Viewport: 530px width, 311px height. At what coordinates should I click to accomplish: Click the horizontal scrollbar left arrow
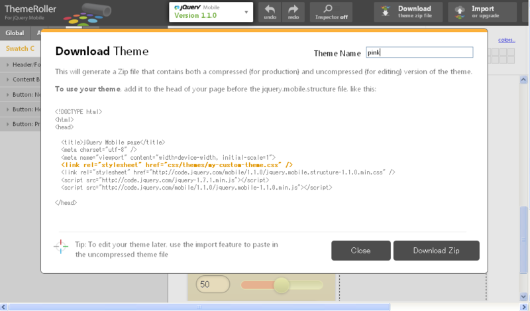click(4, 307)
